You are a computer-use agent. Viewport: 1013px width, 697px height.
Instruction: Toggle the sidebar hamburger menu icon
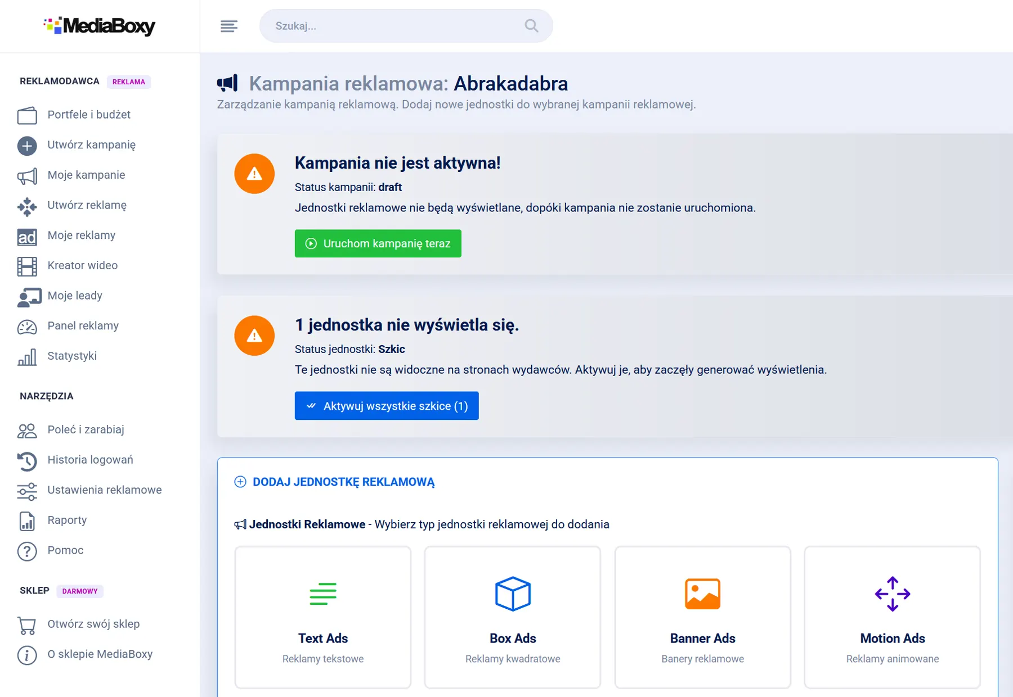point(229,26)
